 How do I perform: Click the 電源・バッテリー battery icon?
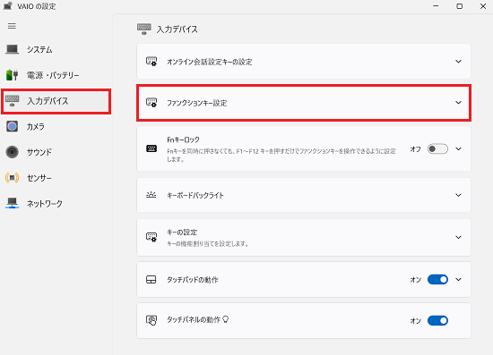click(12, 75)
